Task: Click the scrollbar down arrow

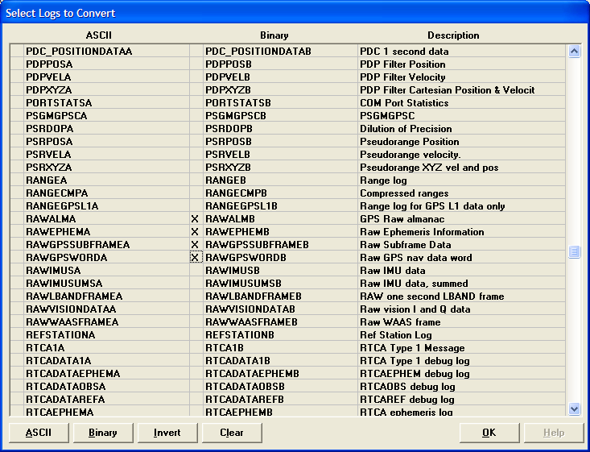Action: (574, 408)
